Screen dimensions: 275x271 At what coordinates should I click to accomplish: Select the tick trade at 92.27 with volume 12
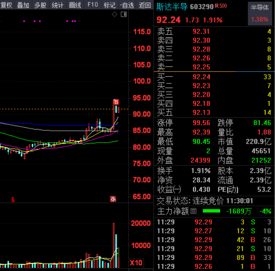214,231
